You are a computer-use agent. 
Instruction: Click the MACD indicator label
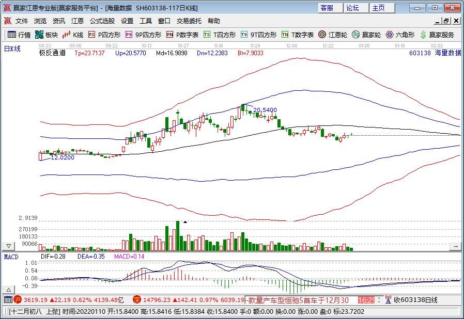11,257
